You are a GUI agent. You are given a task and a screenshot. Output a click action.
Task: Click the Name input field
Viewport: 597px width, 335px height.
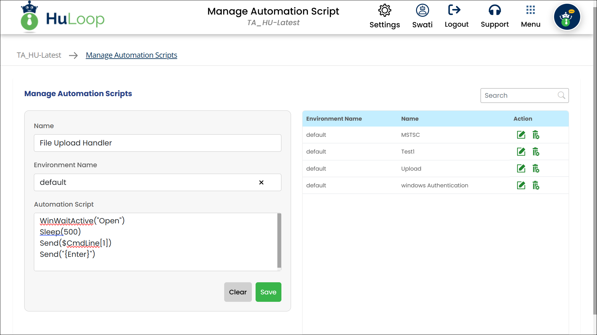pos(157,143)
